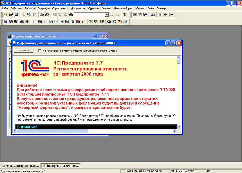Click the Закрыть button
Viewport: 242px width, 173px height.
click(x=24, y=50)
